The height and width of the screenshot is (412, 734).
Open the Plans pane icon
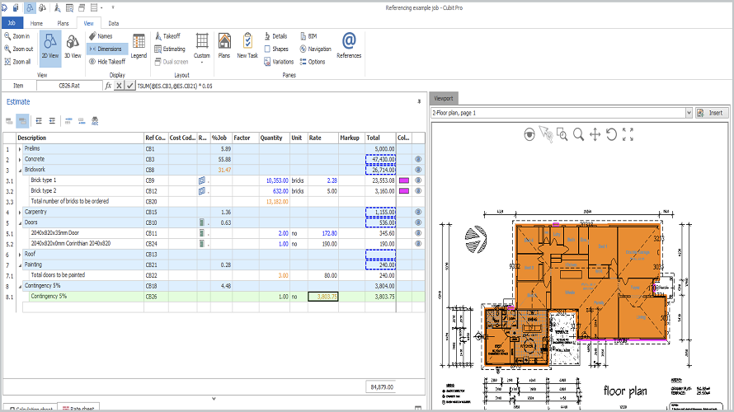point(223,45)
